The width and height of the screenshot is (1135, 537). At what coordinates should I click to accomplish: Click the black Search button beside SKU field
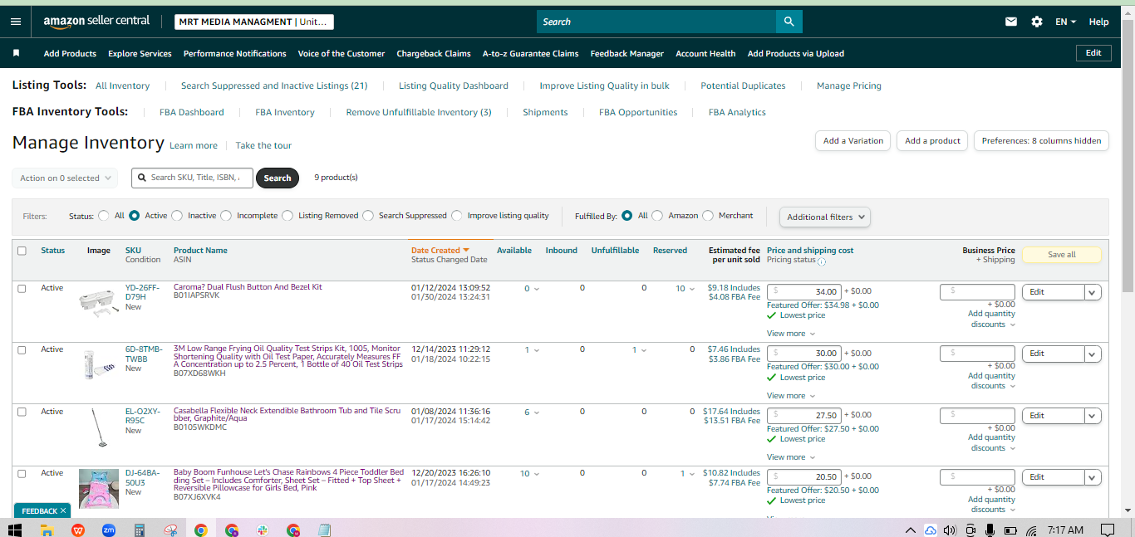pos(278,178)
